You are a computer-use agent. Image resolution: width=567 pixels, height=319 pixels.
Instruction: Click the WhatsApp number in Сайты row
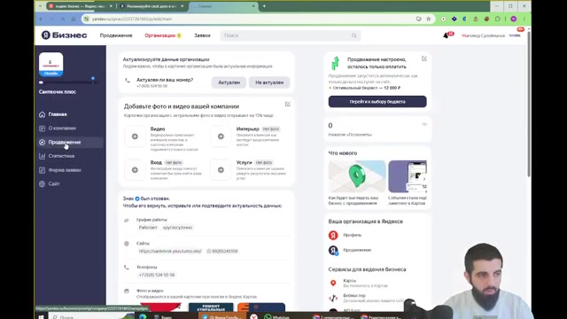coord(222,251)
